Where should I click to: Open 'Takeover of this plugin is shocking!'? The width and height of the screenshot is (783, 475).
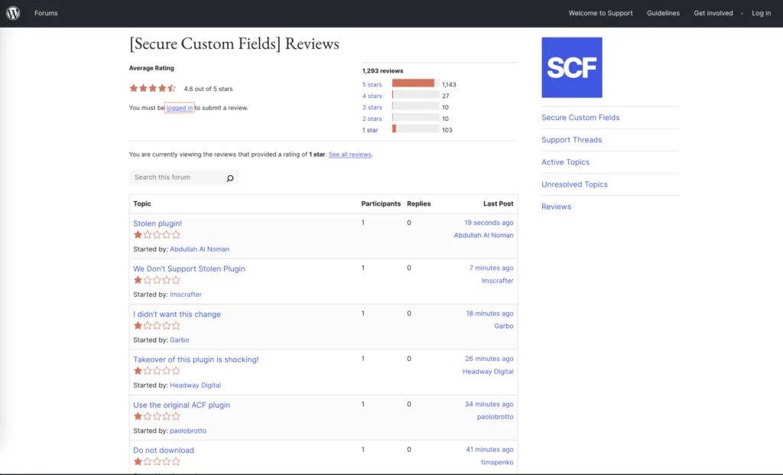click(x=196, y=360)
